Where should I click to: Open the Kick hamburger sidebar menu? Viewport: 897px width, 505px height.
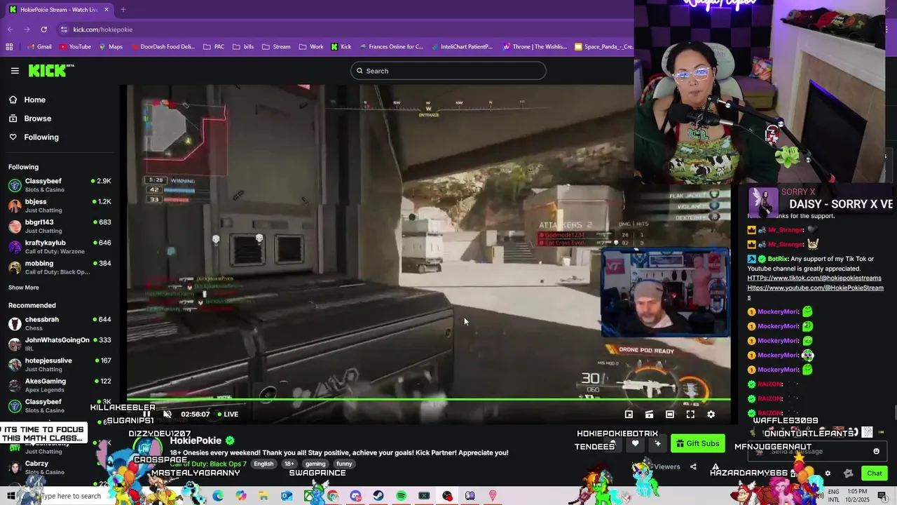[15, 71]
